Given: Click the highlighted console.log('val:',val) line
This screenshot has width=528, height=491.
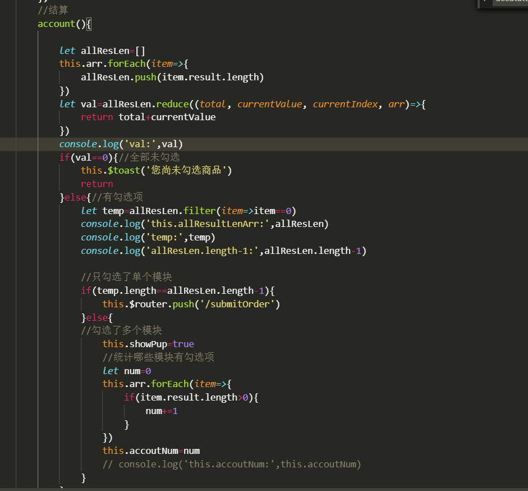Looking at the screenshot, I should point(121,144).
